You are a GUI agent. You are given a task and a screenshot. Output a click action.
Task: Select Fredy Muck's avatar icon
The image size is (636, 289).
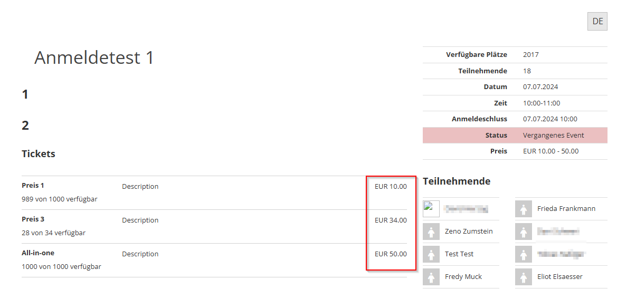point(431,277)
